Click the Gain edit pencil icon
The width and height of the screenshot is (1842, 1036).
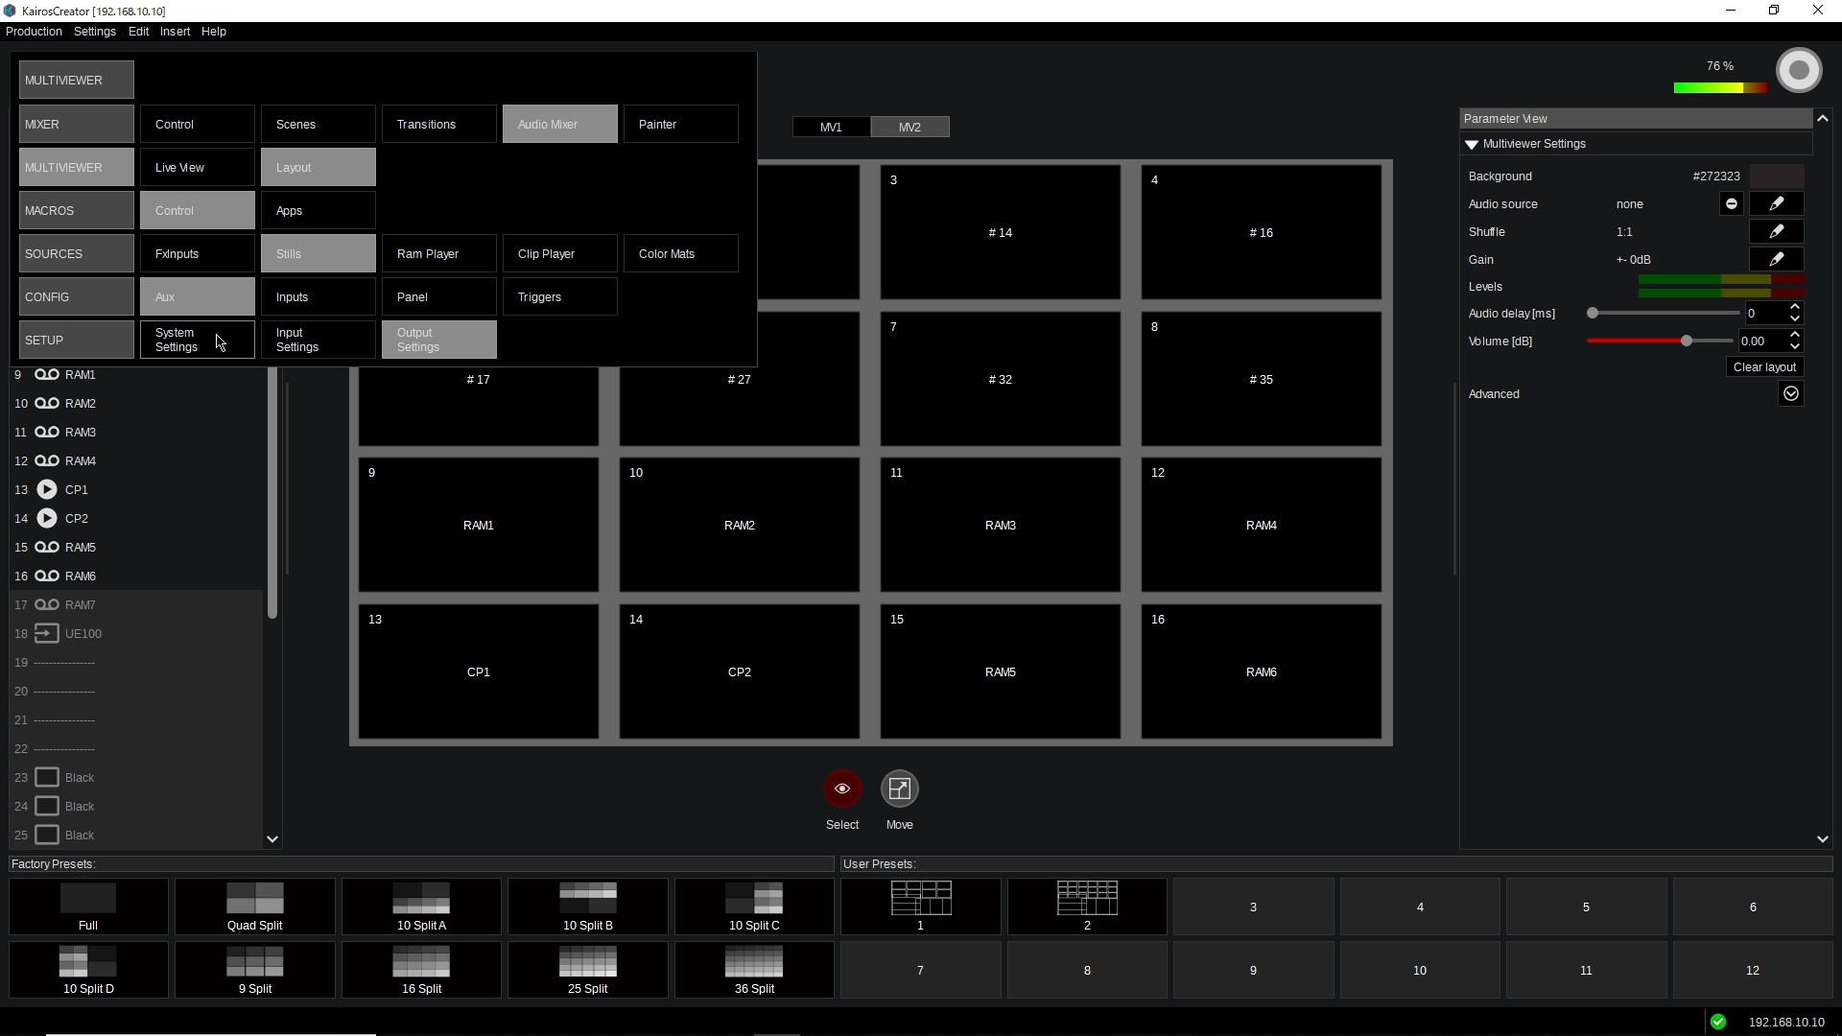(1776, 259)
